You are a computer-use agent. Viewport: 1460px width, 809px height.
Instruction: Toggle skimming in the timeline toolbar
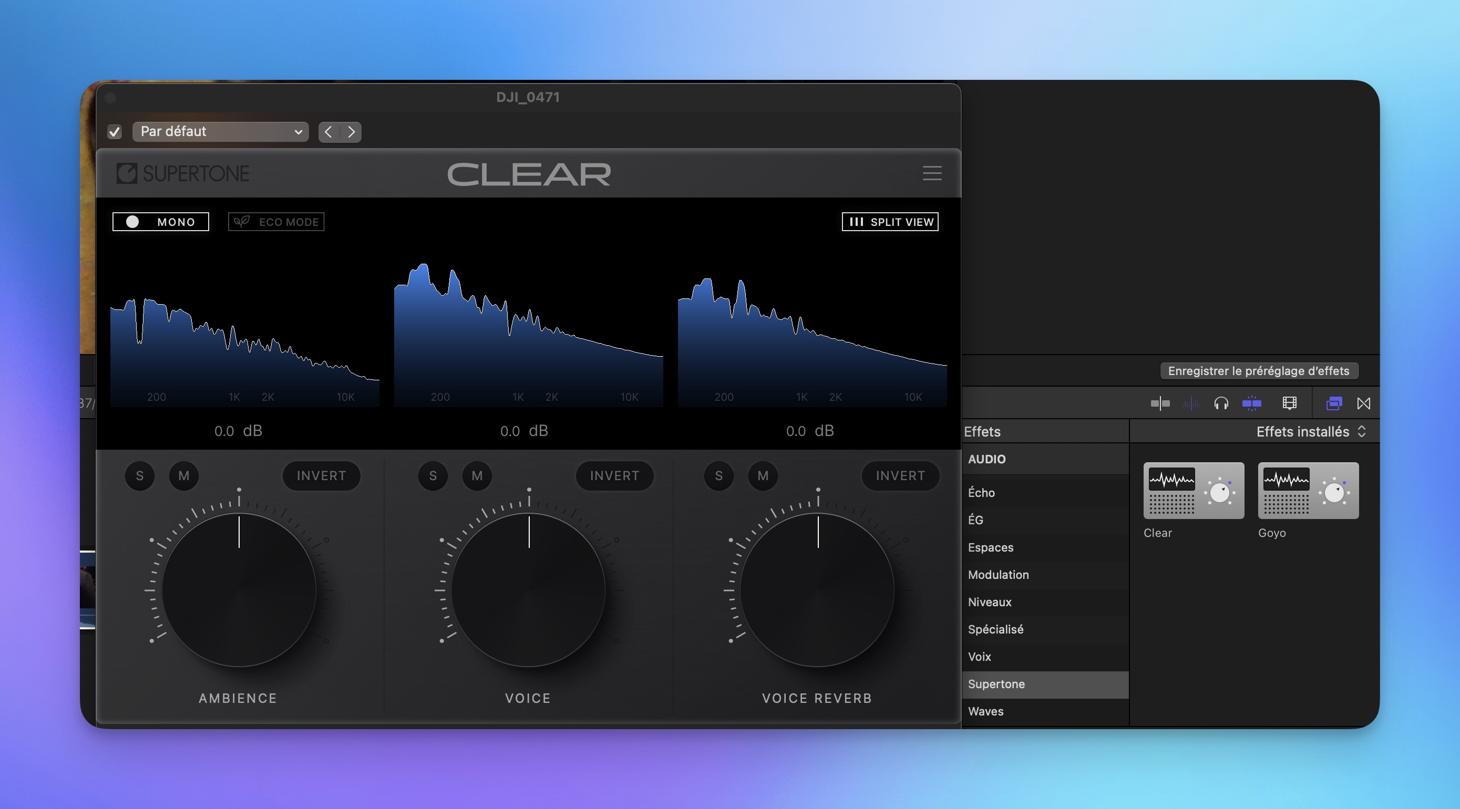(1160, 403)
